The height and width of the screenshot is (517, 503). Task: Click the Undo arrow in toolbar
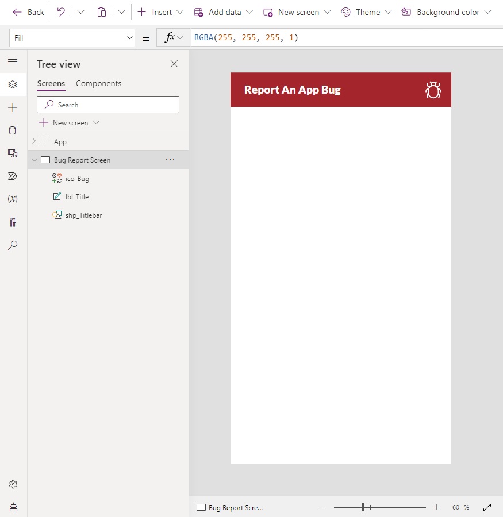61,12
